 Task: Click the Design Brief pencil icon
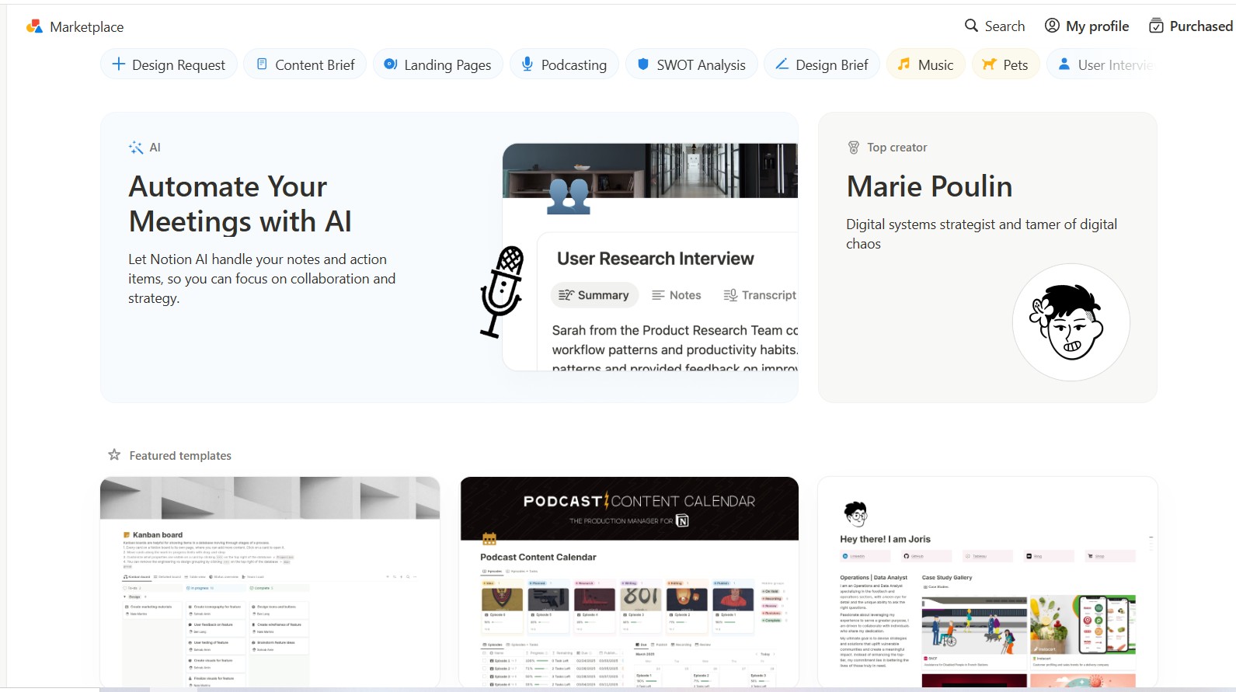(x=782, y=64)
